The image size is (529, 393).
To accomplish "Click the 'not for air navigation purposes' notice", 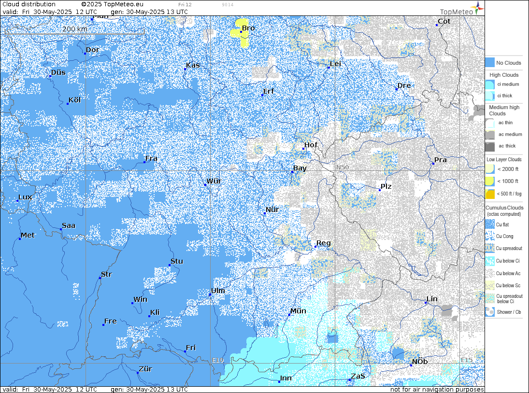I will click(x=437, y=389).
